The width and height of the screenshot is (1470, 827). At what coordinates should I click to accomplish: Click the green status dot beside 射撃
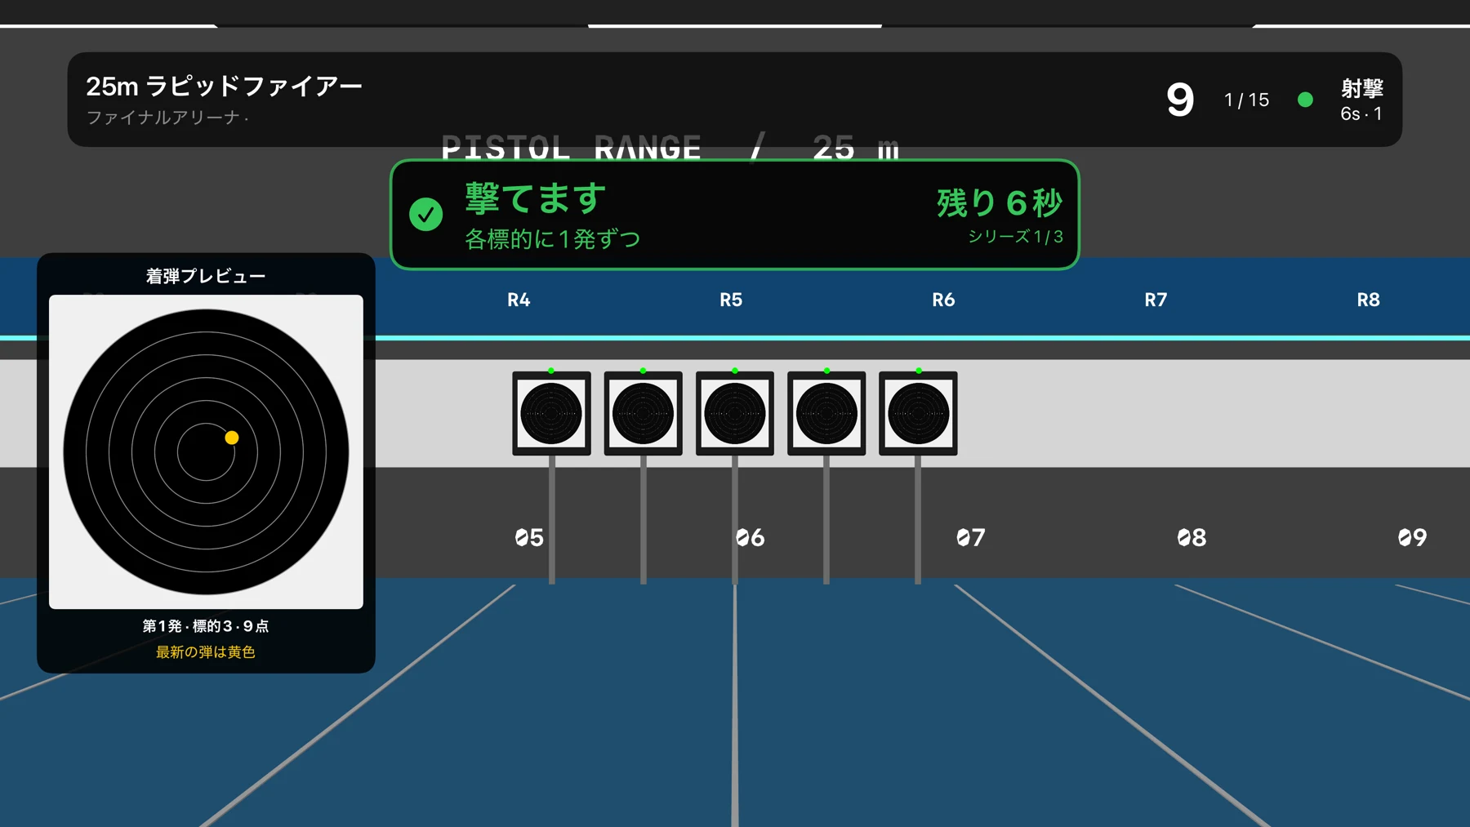(x=1305, y=100)
